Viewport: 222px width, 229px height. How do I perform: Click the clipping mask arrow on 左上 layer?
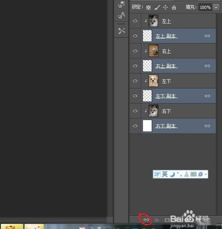[x=146, y=21]
